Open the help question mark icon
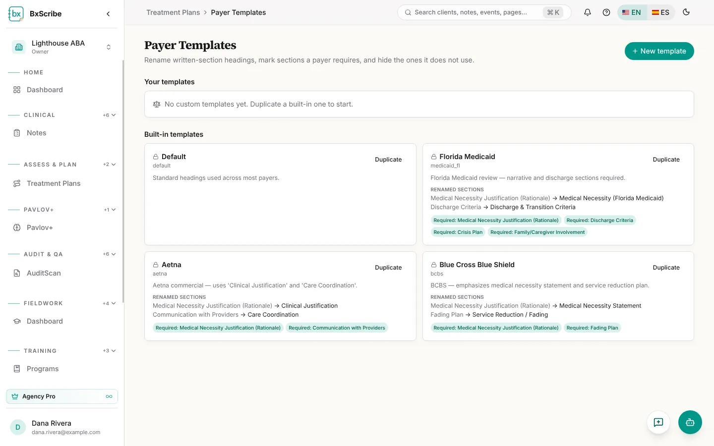Screen dimensions: 714x446 click(606, 12)
